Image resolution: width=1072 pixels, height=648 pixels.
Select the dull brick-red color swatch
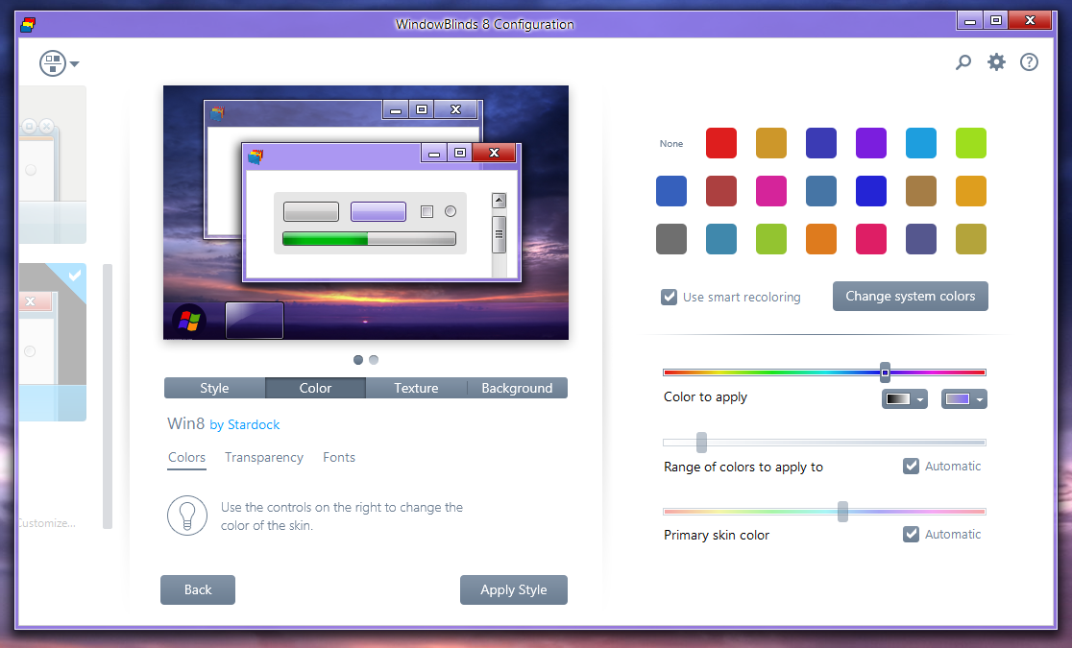tap(721, 191)
